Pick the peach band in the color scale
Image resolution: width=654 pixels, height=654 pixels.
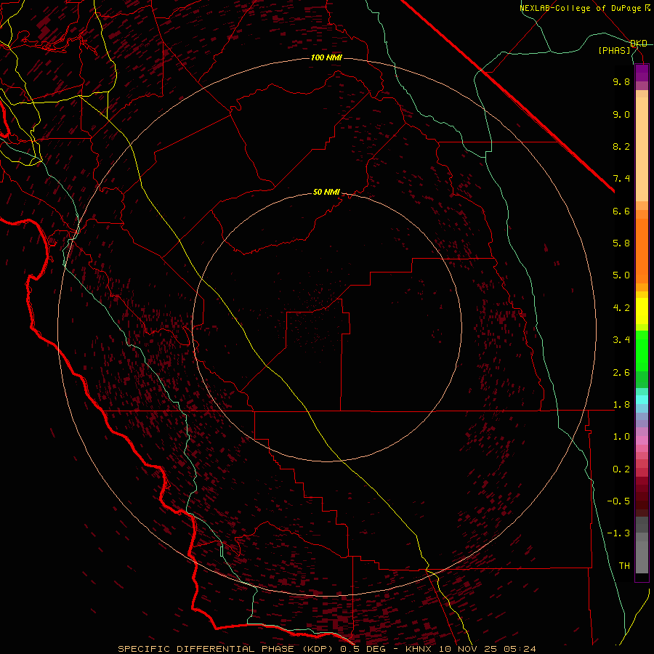642,149
